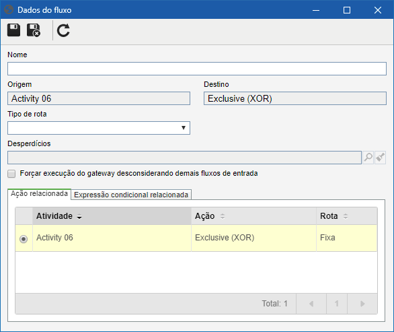The width and height of the screenshot is (394, 332).
Task: Sort by the Ação column header
Action: 253,216
